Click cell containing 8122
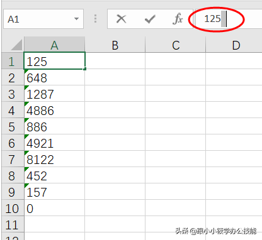This screenshot has width=262, height=240. 54,159
